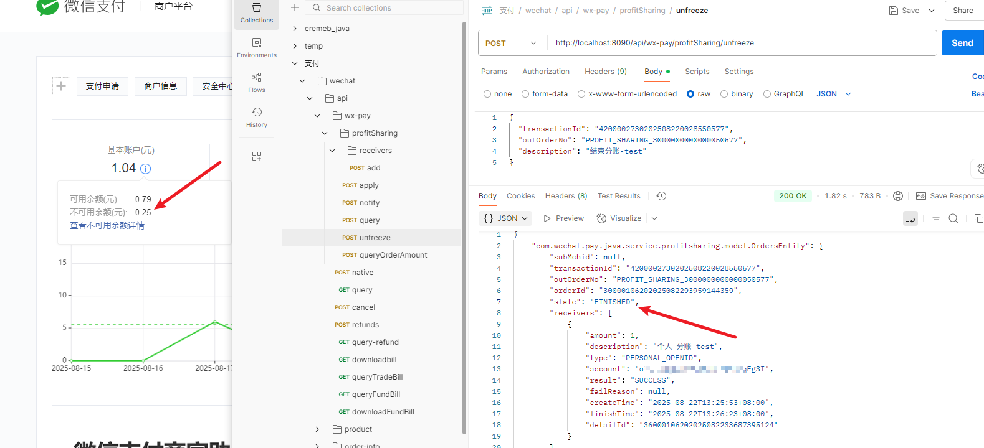984x448 pixels.
Task: Click the filter response icon
Action: point(936,218)
